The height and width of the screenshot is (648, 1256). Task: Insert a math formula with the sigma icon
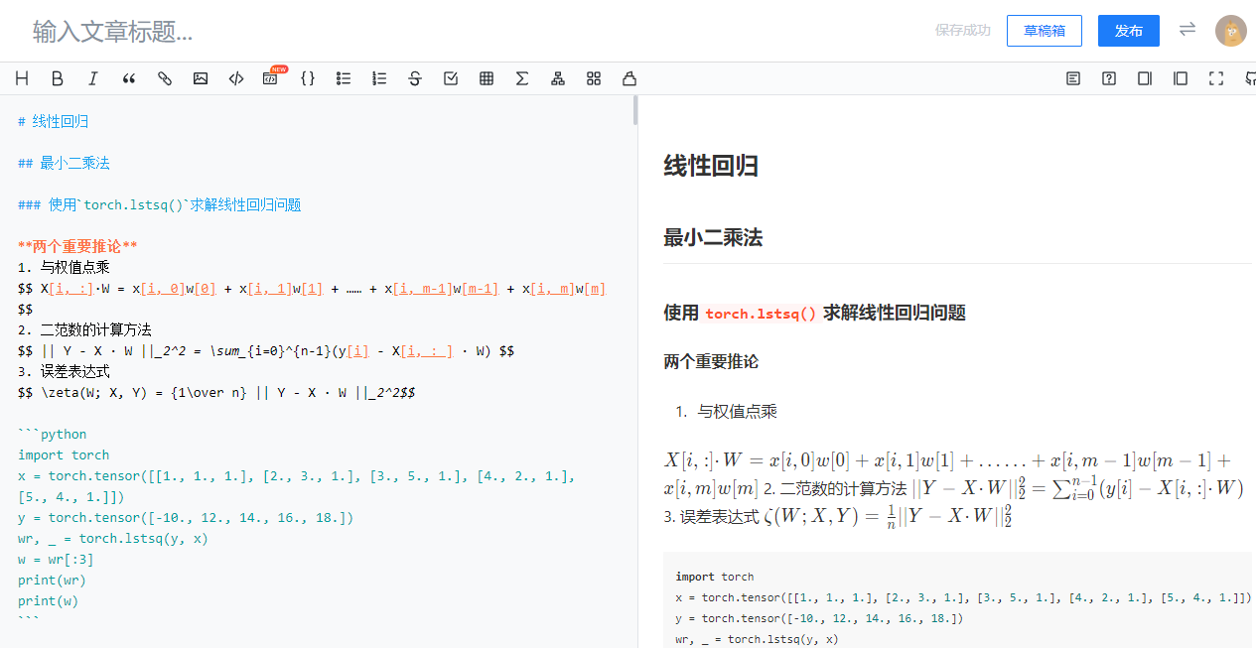(x=522, y=78)
